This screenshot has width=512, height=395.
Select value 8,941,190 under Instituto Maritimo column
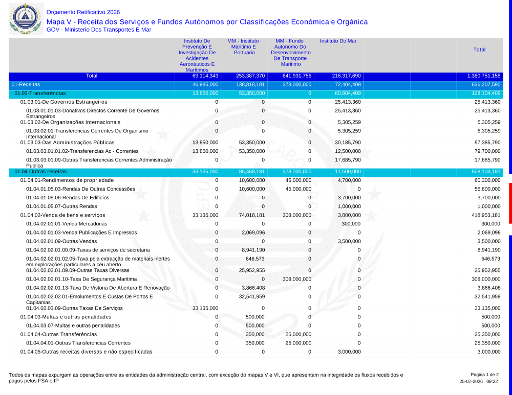[253, 250]
